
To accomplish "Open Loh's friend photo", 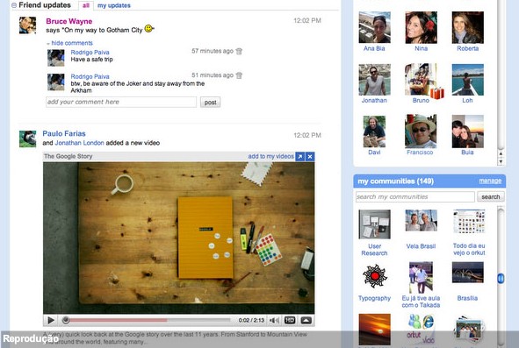I will pyautogui.click(x=468, y=80).
